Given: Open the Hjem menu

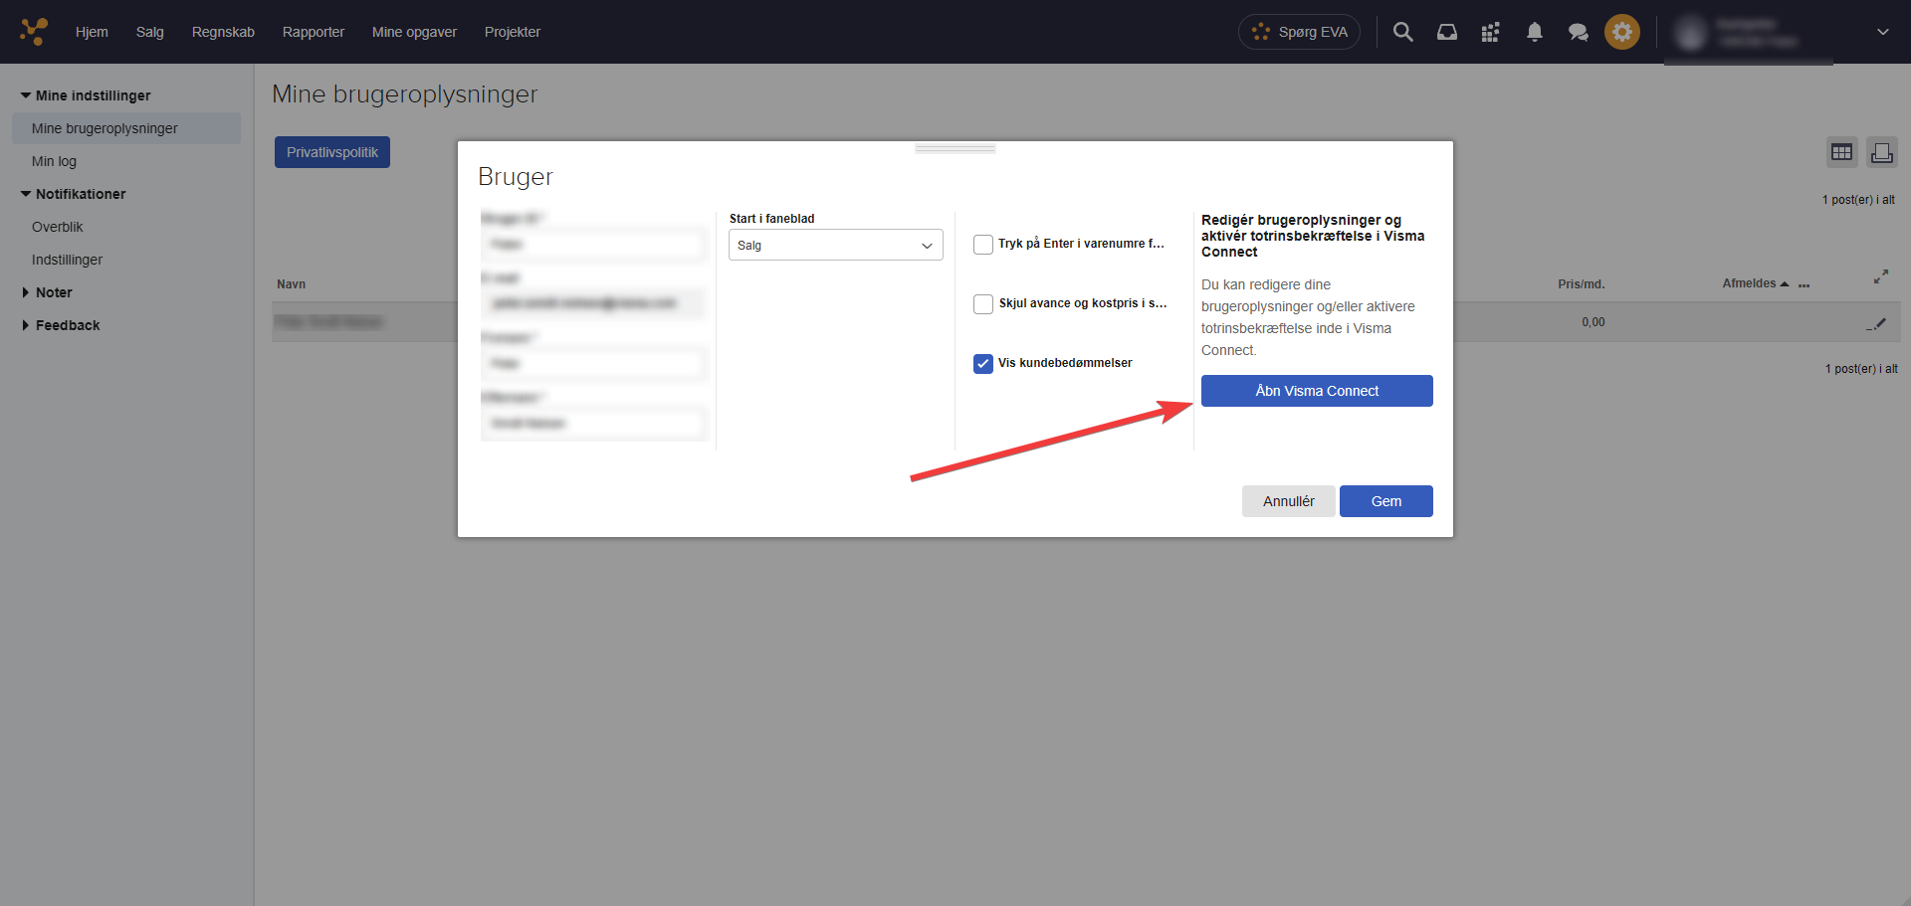Looking at the screenshot, I should [92, 32].
